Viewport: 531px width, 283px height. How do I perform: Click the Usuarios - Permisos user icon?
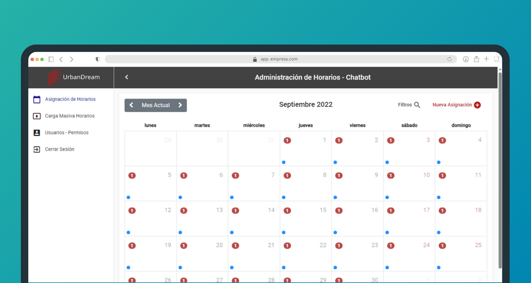37,133
